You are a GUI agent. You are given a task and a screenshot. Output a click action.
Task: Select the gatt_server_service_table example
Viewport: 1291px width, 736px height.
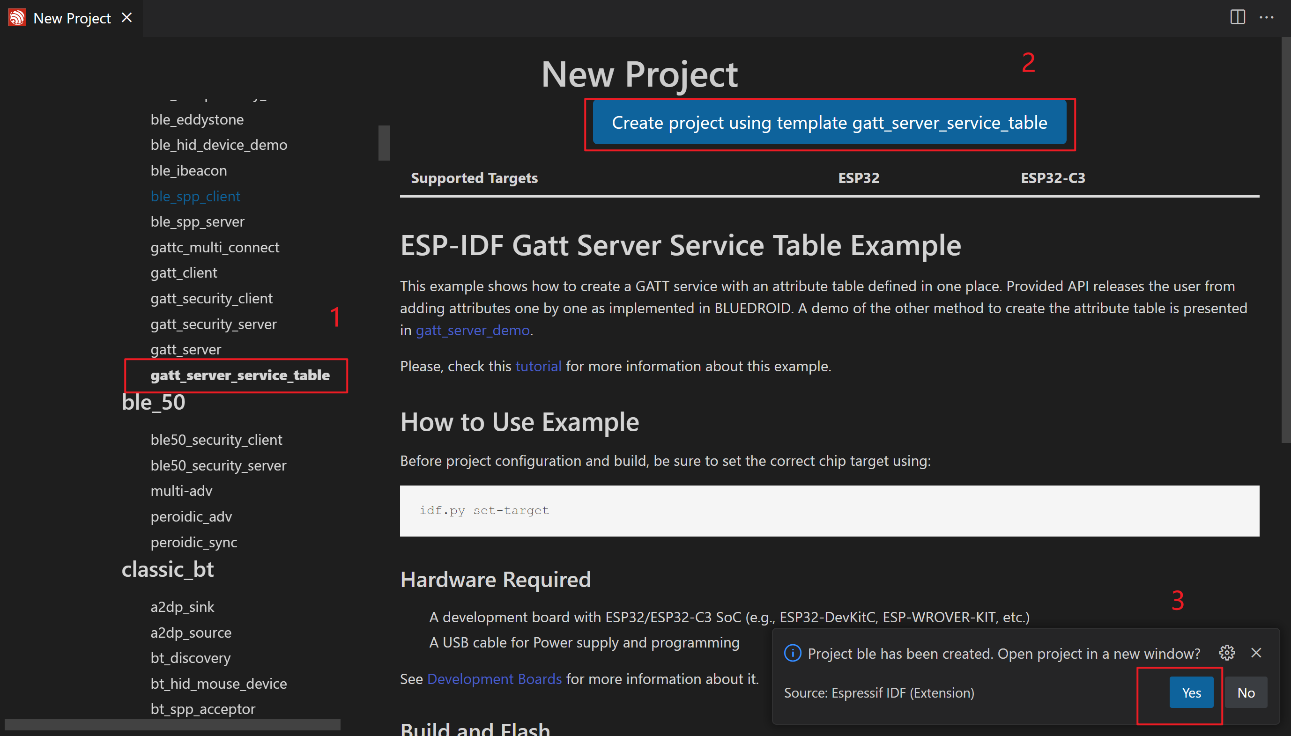(240, 375)
